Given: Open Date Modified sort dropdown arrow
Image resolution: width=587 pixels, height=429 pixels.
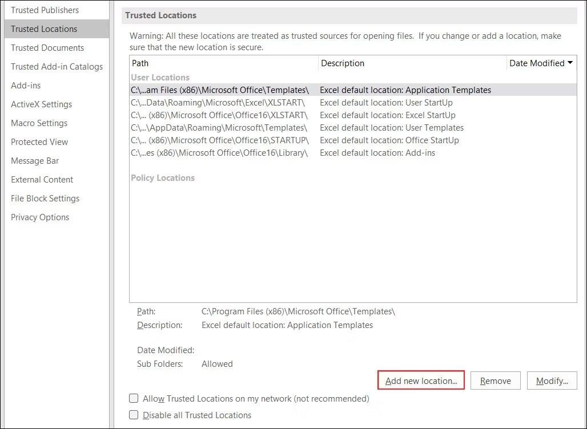Looking at the screenshot, I should click(x=570, y=63).
